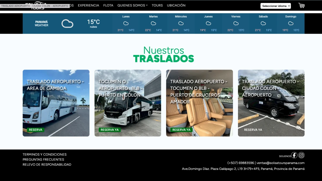Open the Ciudad Colon black van thumbnail
Screen dimensions: 322x181
tap(271, 103)
